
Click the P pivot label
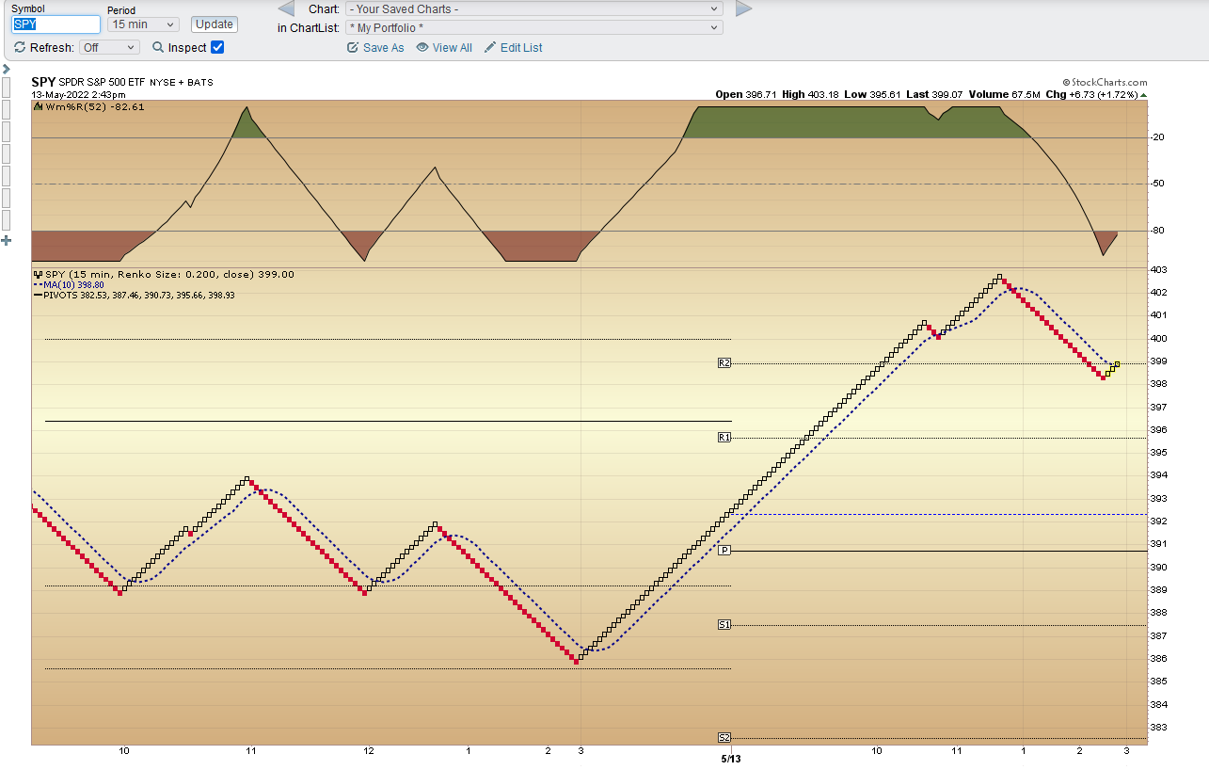point(724,550)
